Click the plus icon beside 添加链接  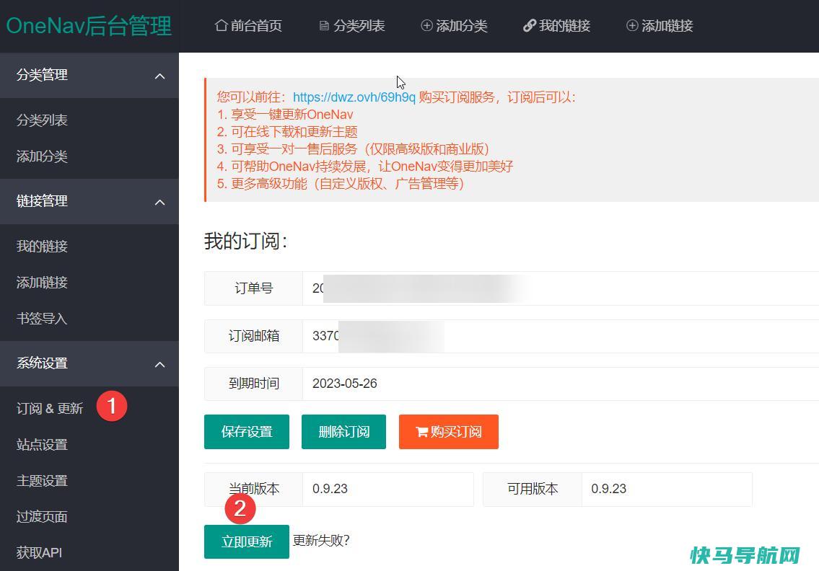(632, 25)
